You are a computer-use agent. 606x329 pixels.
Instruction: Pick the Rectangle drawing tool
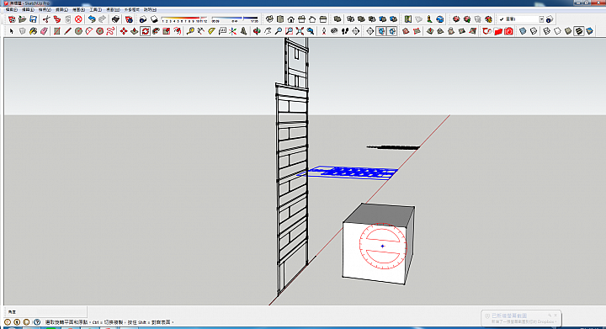57,31
